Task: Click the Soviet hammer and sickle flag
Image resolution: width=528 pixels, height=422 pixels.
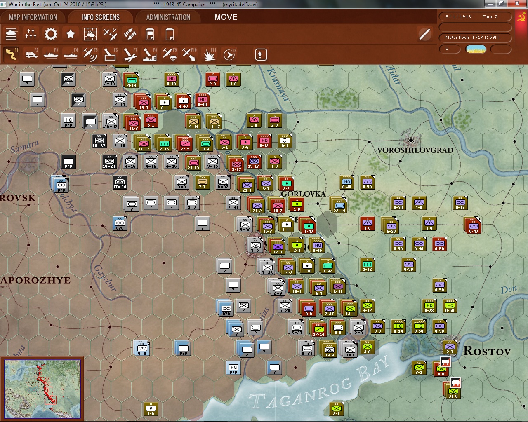Action: pos(521,18)
